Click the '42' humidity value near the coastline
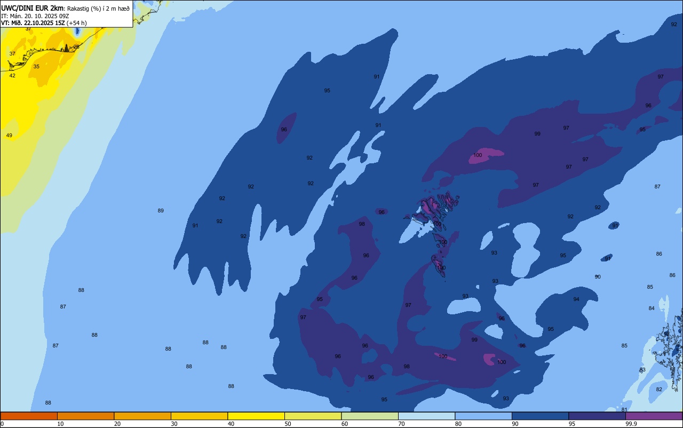Viewport: 683px width, 428px height. coord(12,76)
